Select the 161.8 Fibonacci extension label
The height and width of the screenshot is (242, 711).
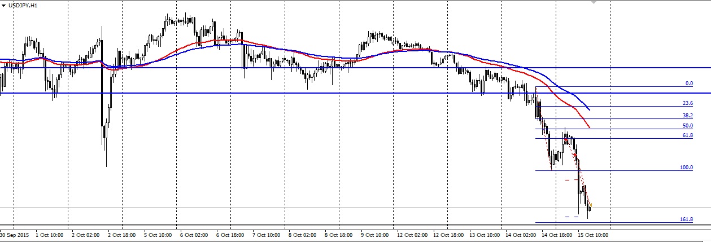pyautogui.click(x=686, y=219)
